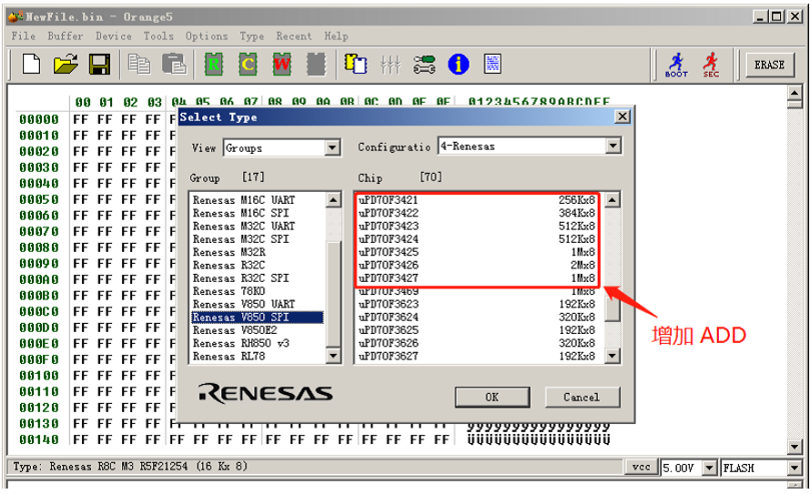Click the Copy toolbar icon
The height and width of the screenshot is (494, 810).
139,65
